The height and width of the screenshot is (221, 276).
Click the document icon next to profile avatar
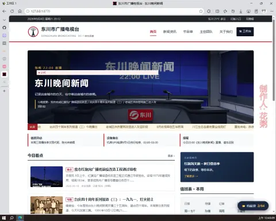pyautogui.click(x=256, y=12)
